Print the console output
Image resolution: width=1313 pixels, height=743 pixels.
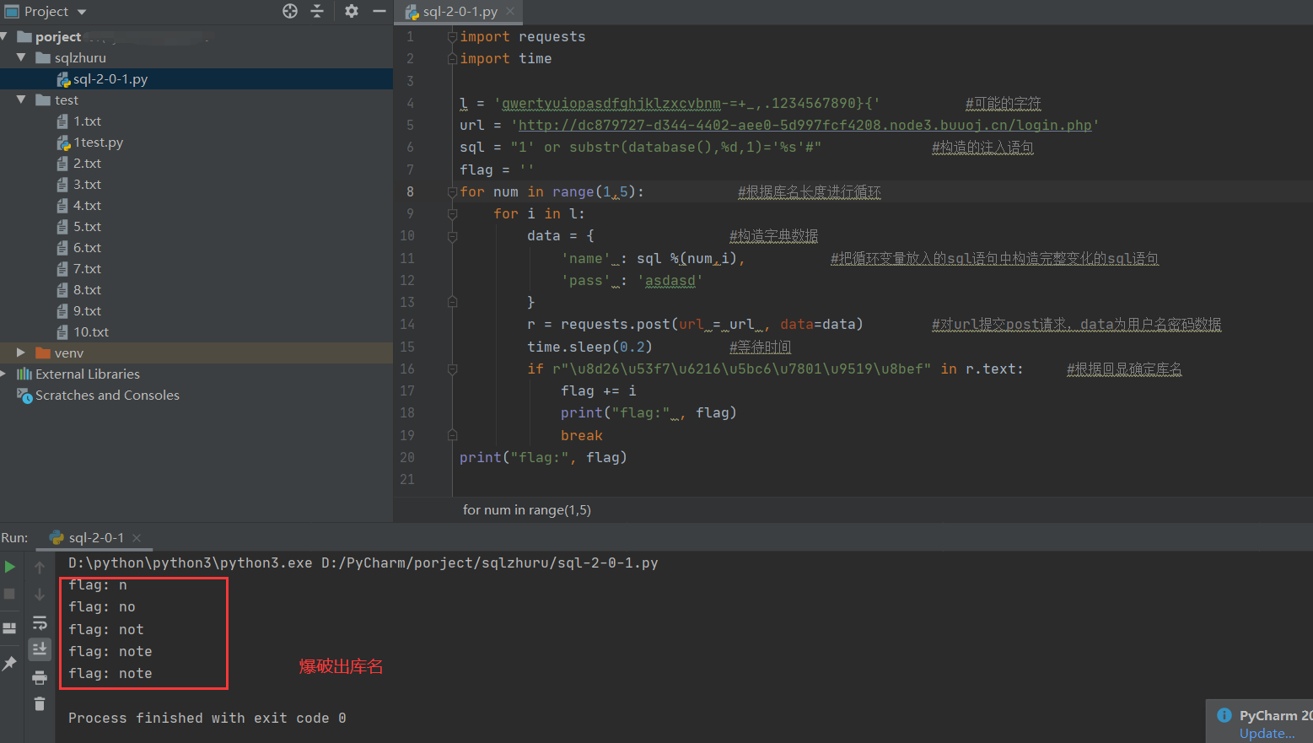tap(40, 677)
